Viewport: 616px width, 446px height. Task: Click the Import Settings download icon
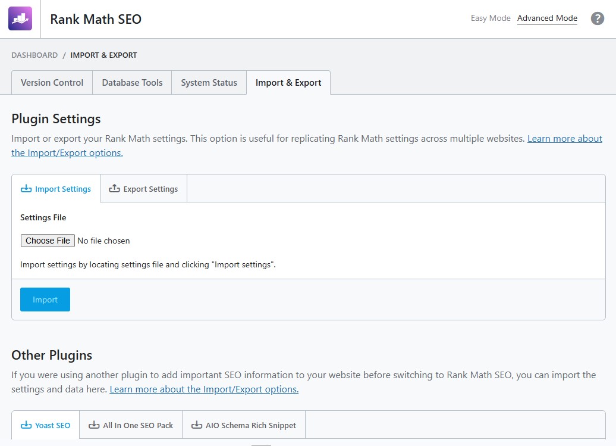coord(26,189)
